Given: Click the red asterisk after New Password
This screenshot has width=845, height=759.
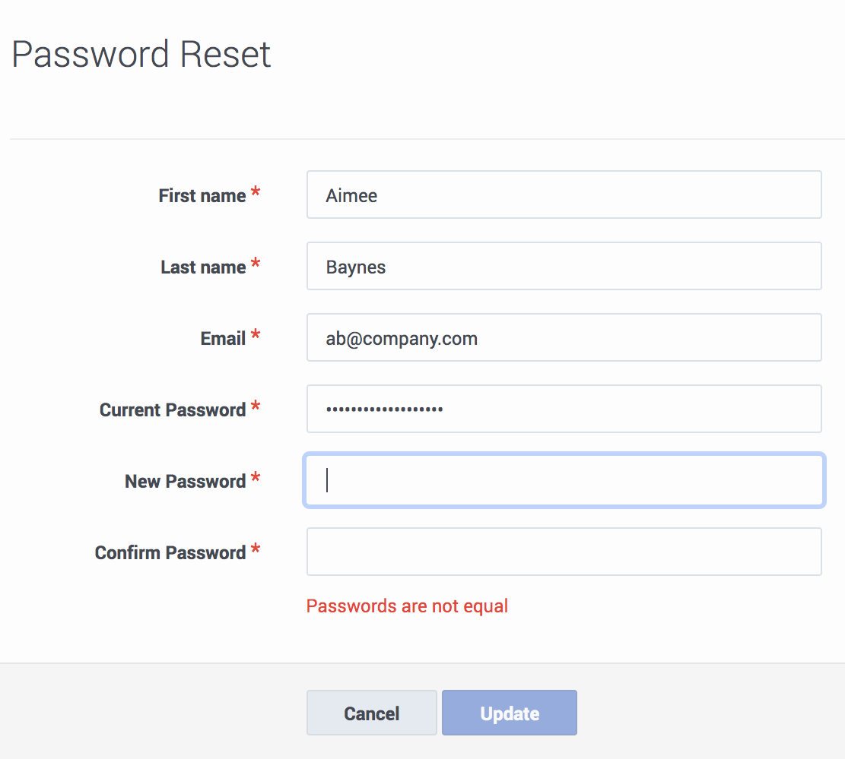Looking at the screenshot, I should click(x=256, y=477).
